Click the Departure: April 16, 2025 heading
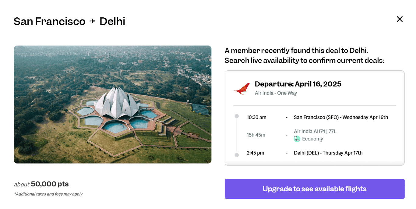416x209 pixels. click(298, 84)
